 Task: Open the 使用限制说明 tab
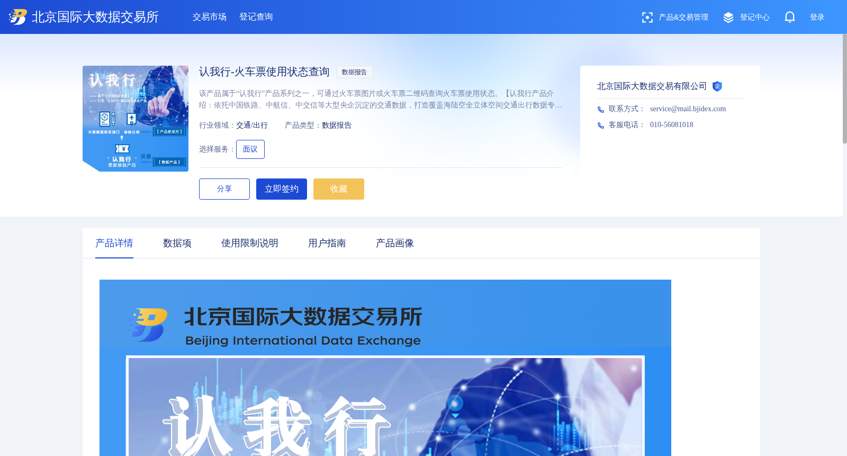(x=250, y=243)
